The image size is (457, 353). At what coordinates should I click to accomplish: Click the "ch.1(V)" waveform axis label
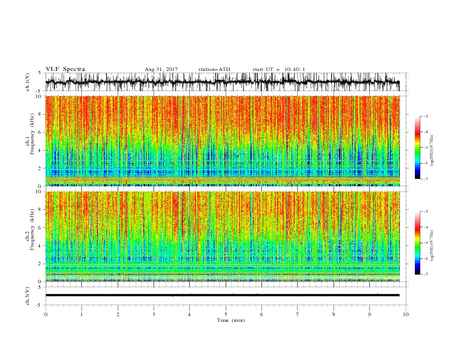coord(28,82)
